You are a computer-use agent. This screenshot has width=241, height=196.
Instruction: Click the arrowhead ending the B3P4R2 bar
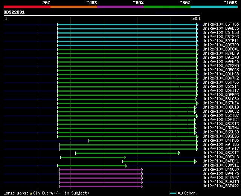tap(142, 187)
